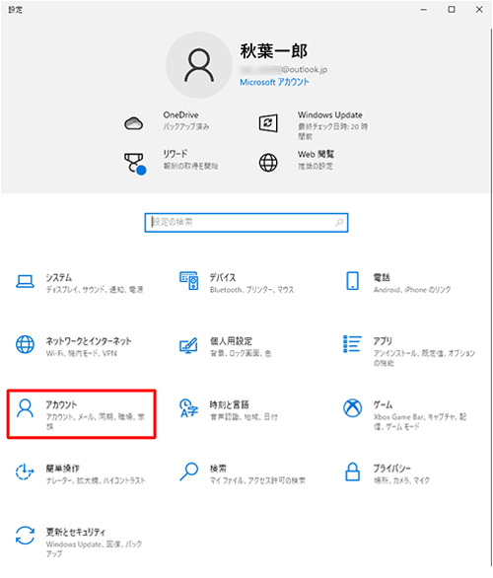Click the Web 閲覧 globe icon
Viewport: 493px width, 578px height.
pyautogui.click(x=268, y=163)
